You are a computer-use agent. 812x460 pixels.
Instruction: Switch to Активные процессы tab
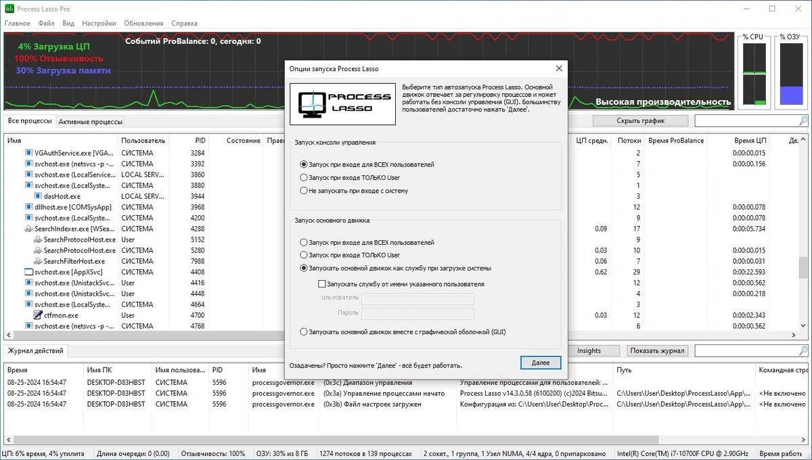click(x=91, y=122)
